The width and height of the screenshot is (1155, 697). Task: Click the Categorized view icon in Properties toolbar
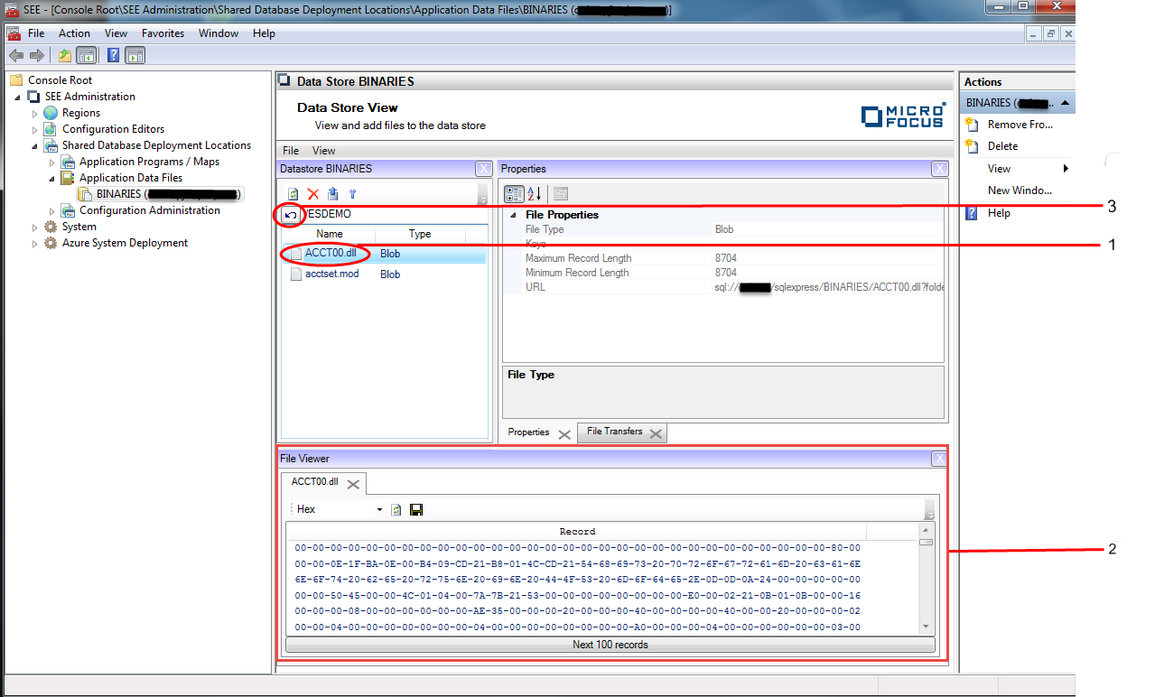coord(514,194)
